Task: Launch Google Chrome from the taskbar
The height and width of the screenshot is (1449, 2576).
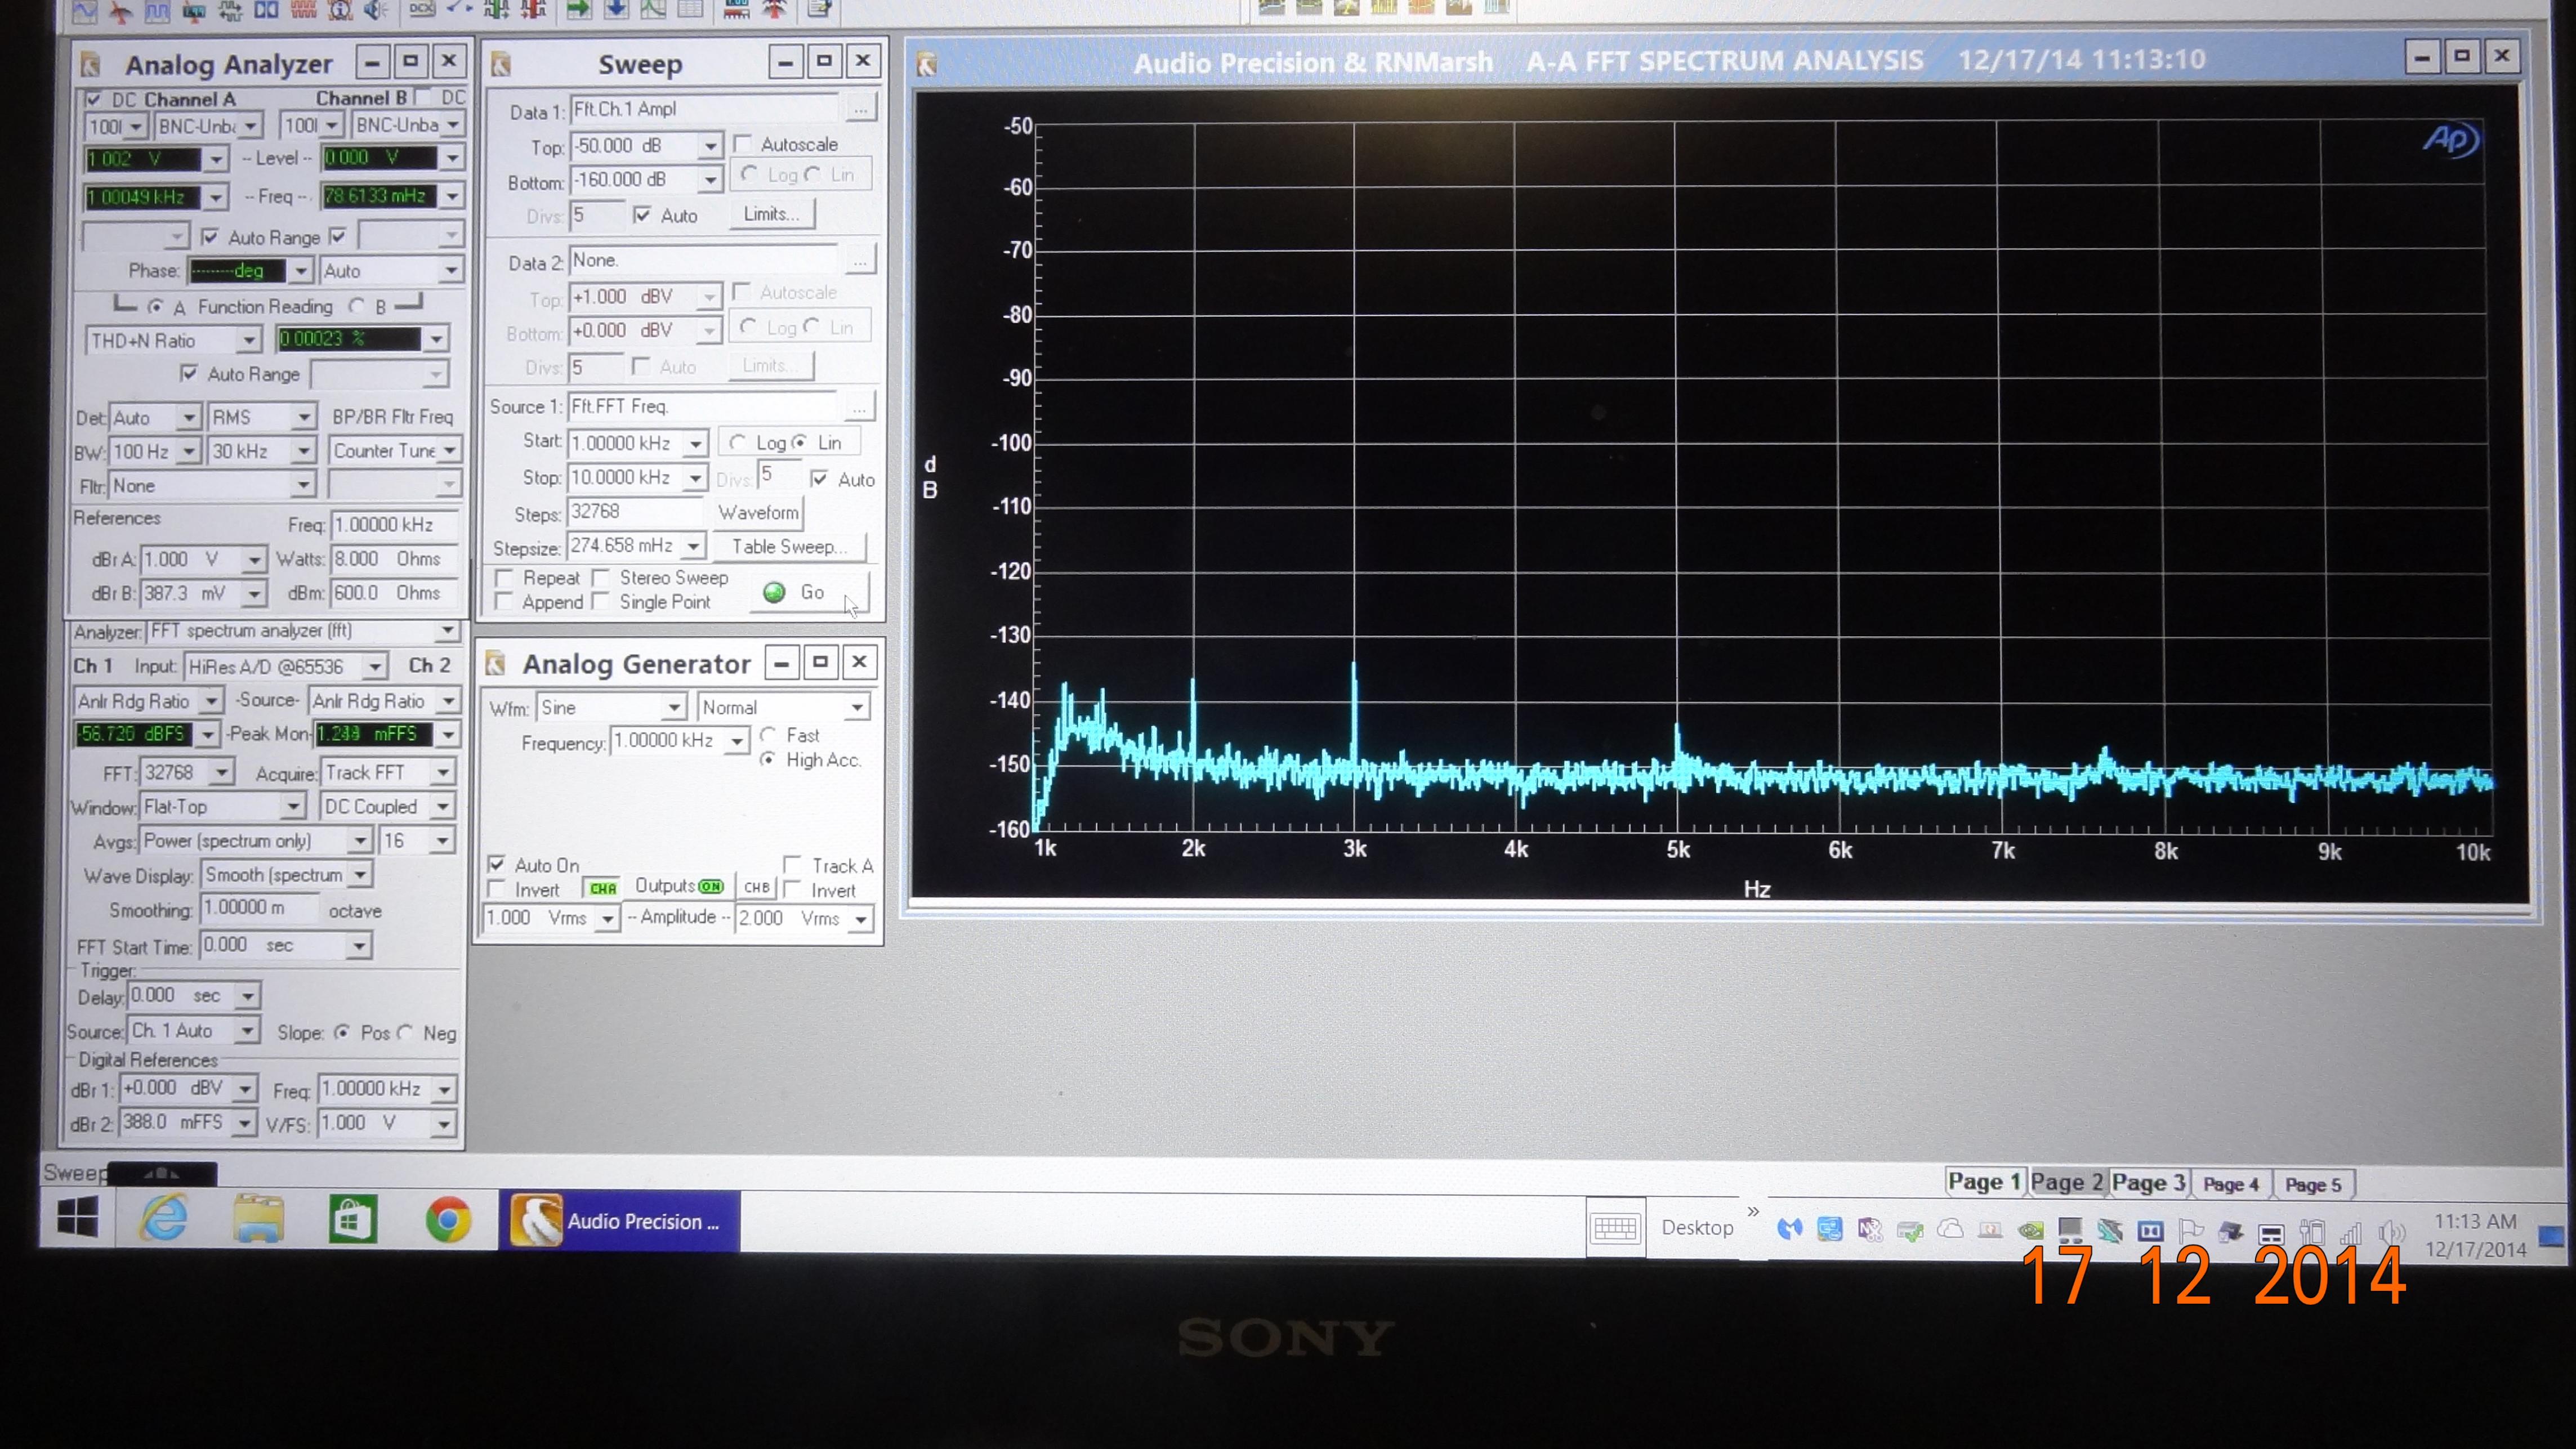Action: pos(448,1220)
